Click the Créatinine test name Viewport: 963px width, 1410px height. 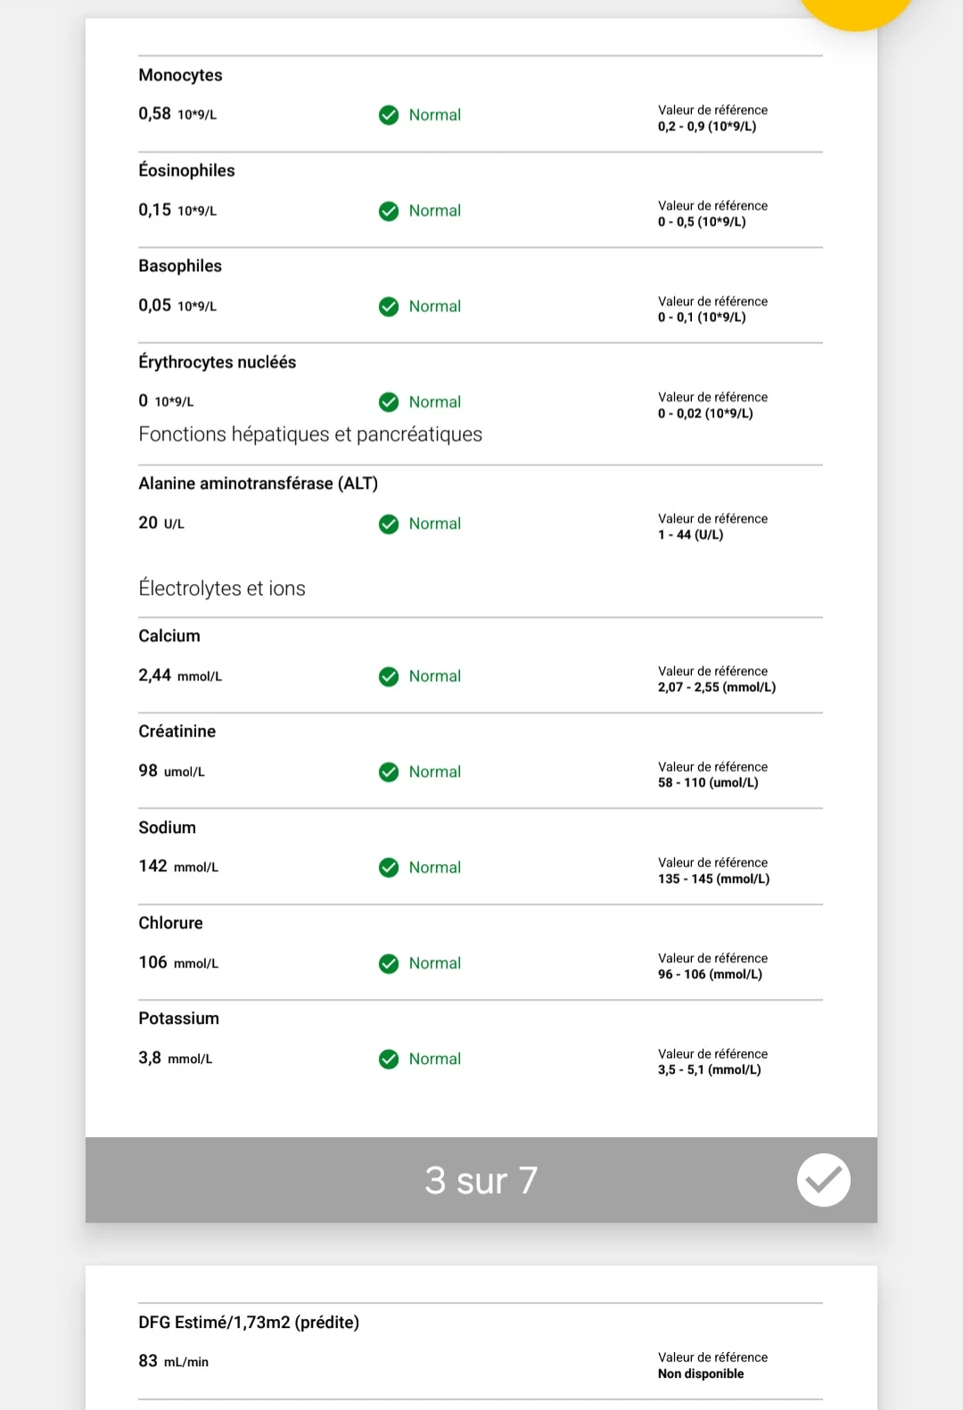(x=177, y=731)
